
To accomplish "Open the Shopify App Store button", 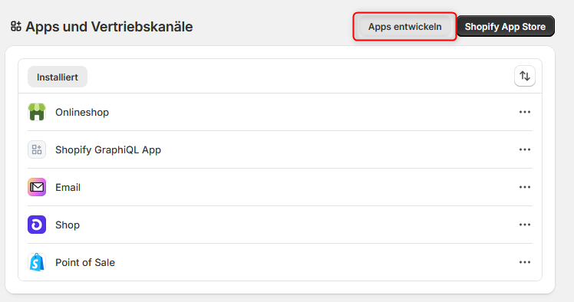I will coord(505,26).
